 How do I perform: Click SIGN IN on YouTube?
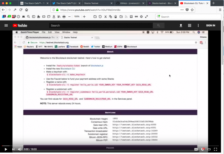point(211,25)
